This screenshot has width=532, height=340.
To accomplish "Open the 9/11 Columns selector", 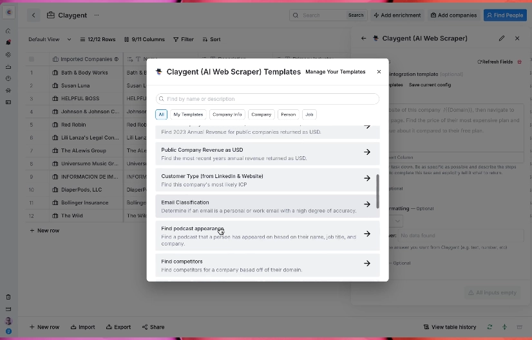I will tap(144, 39).
